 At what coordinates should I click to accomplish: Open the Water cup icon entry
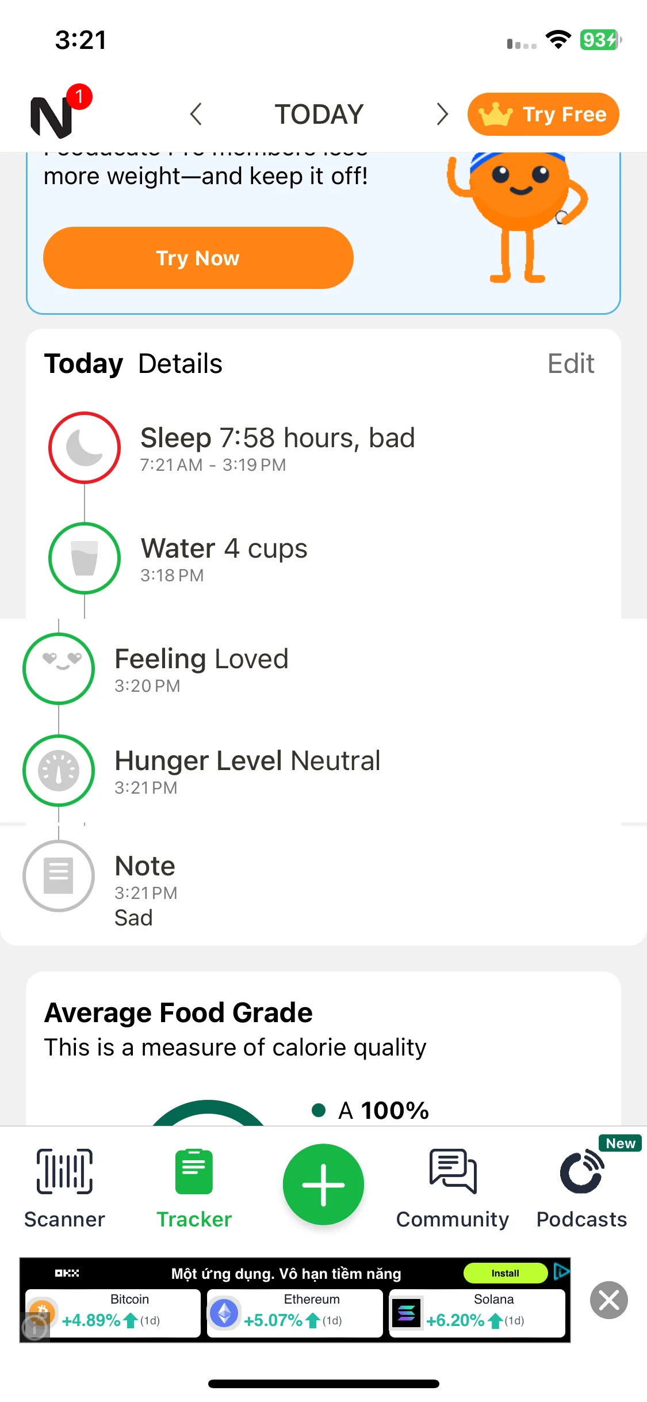(x=85, y=558)
